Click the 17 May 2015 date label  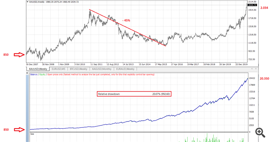(x=161, y=65)
